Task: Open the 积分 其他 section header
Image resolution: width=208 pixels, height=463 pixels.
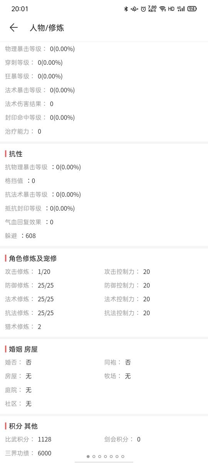Action: click(23, 426)
